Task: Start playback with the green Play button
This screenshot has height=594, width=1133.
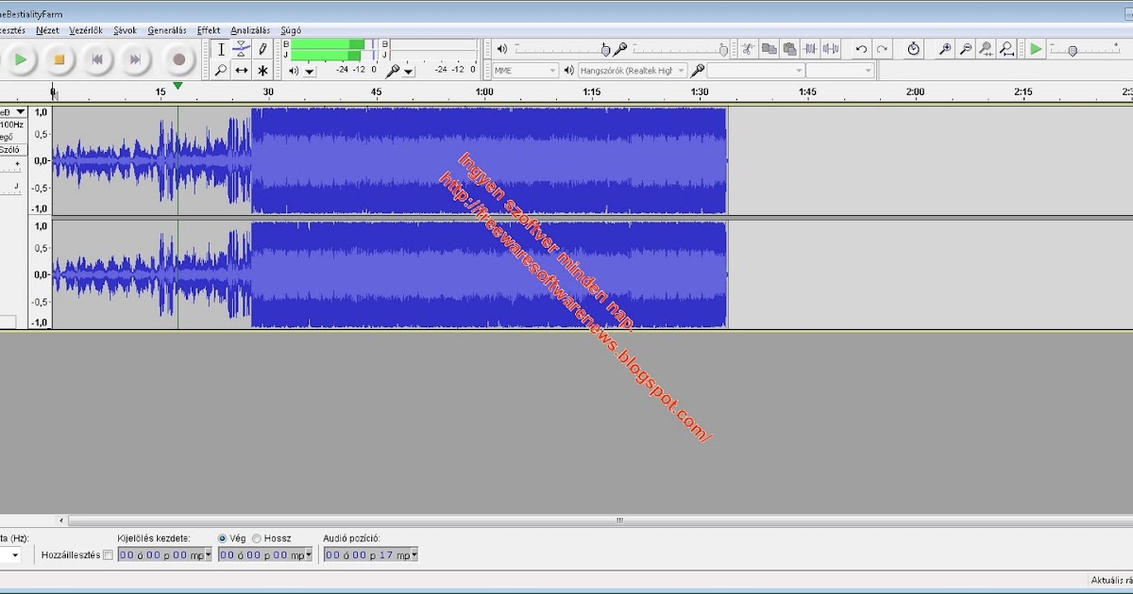Action: 21,59
